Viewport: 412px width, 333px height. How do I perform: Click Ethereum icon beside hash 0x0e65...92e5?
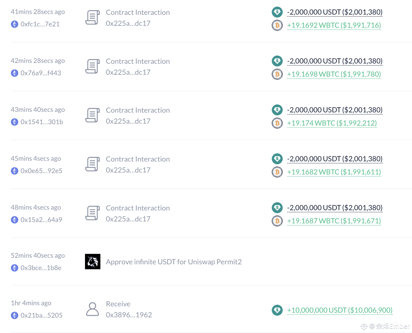(15, 171)
